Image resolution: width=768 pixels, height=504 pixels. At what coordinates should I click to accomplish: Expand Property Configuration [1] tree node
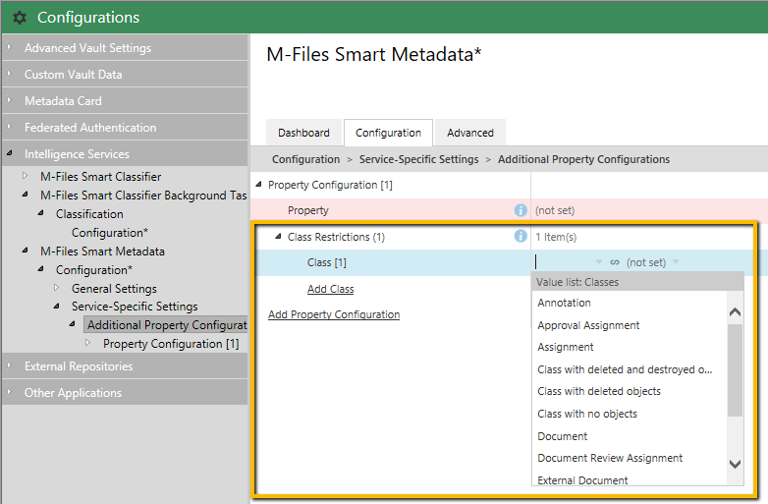click(x=87, y=343)
